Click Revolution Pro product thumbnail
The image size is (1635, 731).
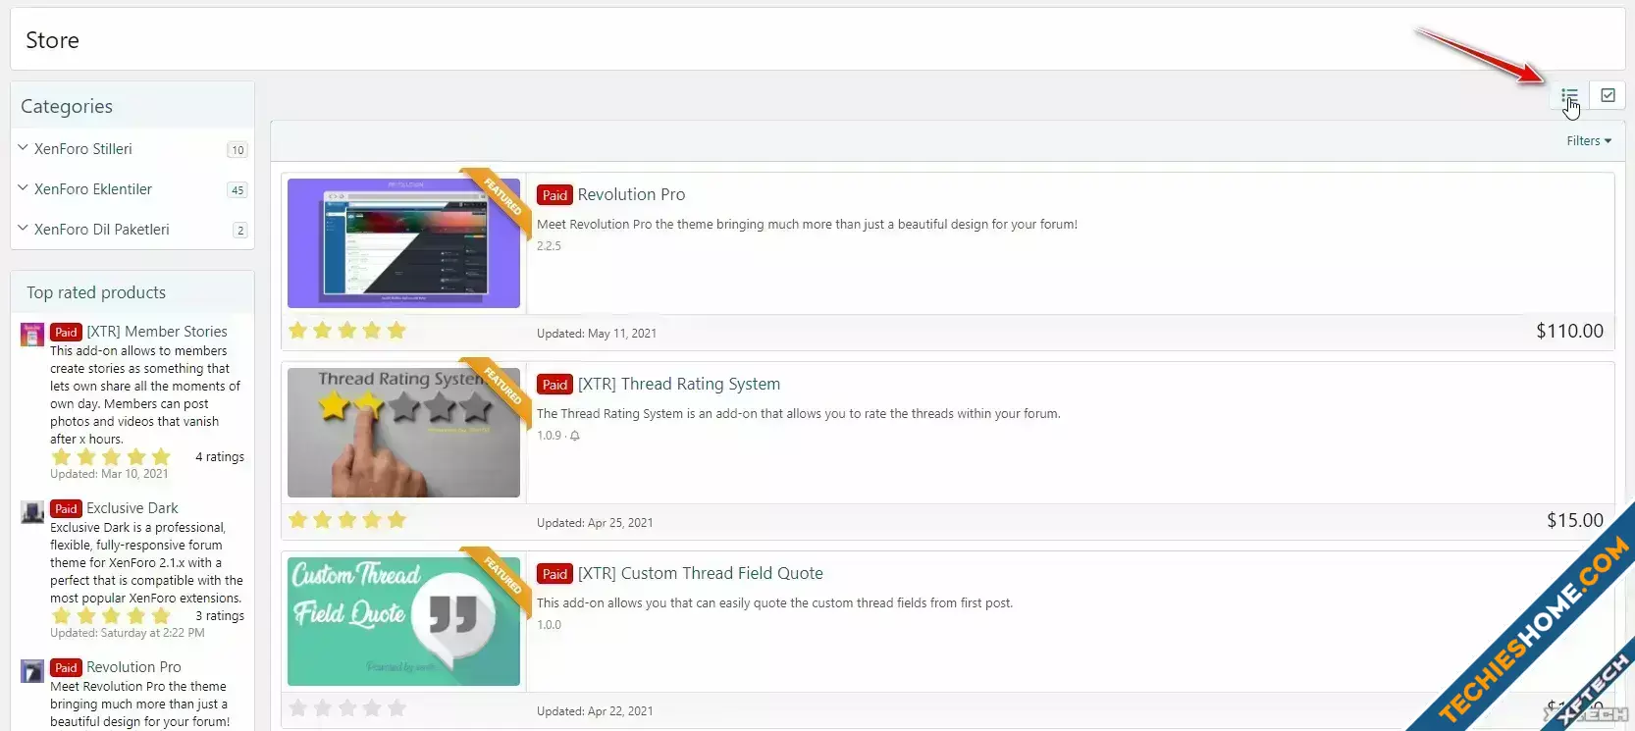(x=403, y=243)
